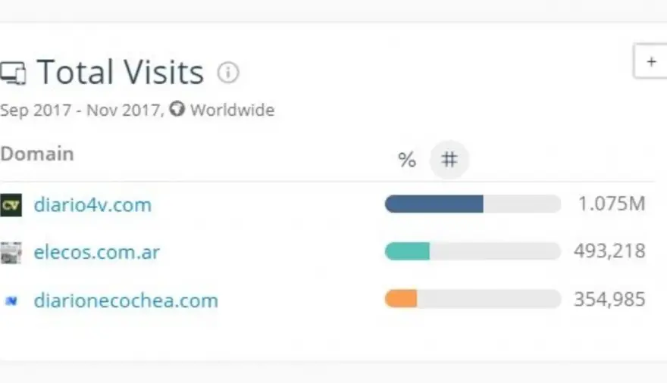Click the elecos.com.ar favicon thumbnail
The height and width of the screenshot is (383, 667).
pos(11,253)
